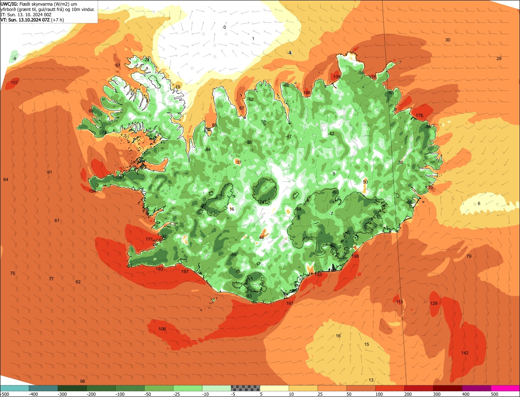Click the flux value '6' in the pale eastern patch
Screen dimensions: 520x397
[x=479, y=204]
